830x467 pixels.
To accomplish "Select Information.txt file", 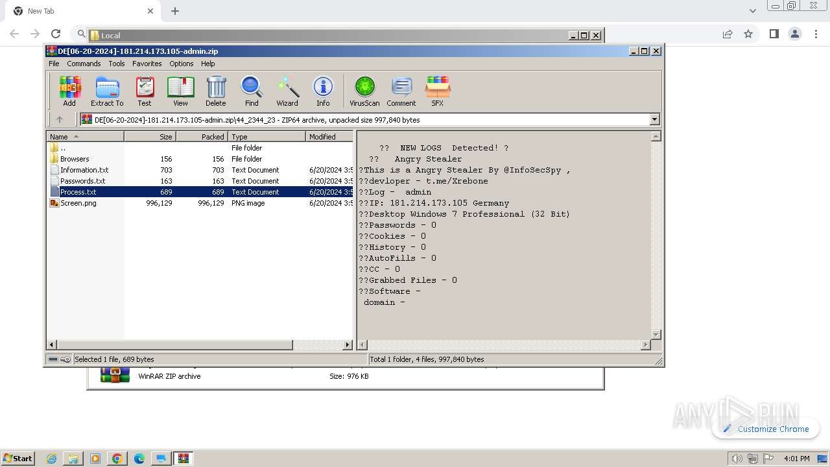I will pyautogui.click(x=84, y=170).
